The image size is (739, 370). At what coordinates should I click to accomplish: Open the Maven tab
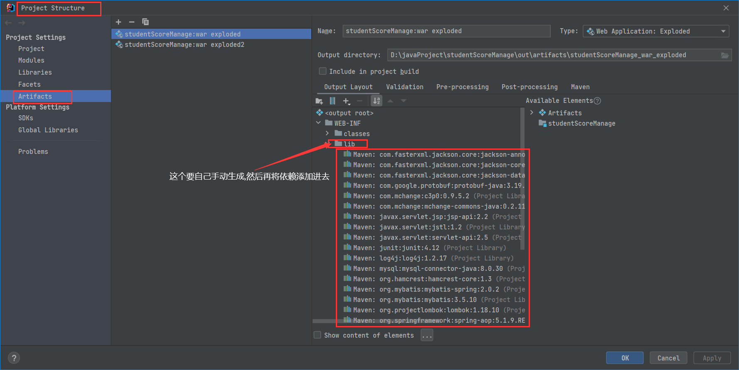[580, 87]
